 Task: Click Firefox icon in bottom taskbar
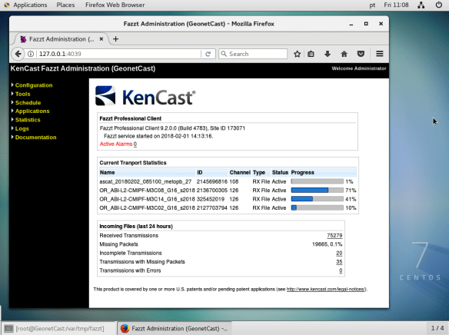tap(125, 328)
